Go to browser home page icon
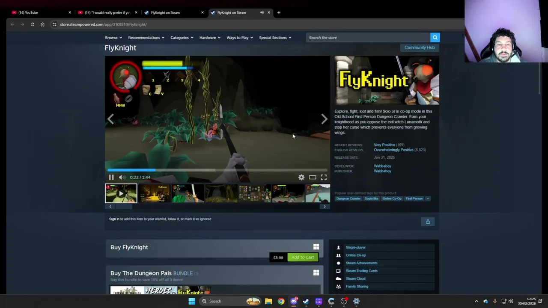This screenshot has width=548, height=308. pos(42,24)
